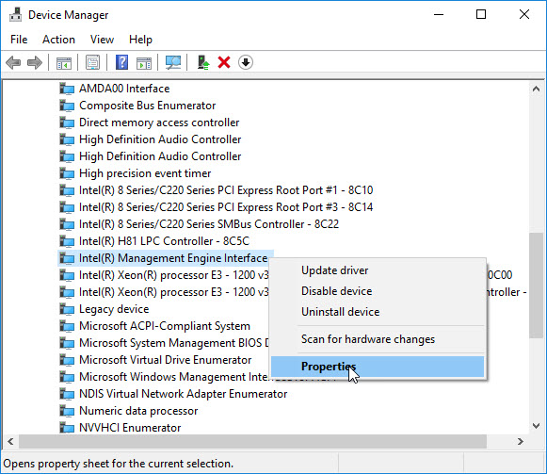Click the Forward arrow toolbar icon
The width and height of the screenshot is (547, 474).
(x=35, y=63)
